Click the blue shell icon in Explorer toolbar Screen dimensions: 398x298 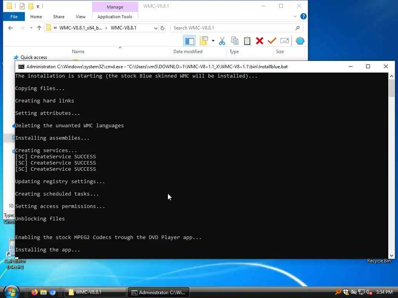tap(300, 41)
